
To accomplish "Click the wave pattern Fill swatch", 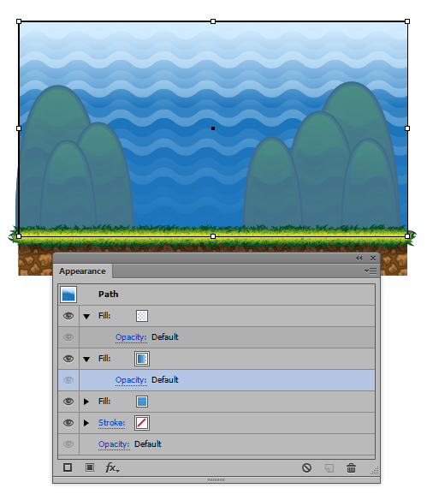I will pyautogui.click(x=142, y=402).
